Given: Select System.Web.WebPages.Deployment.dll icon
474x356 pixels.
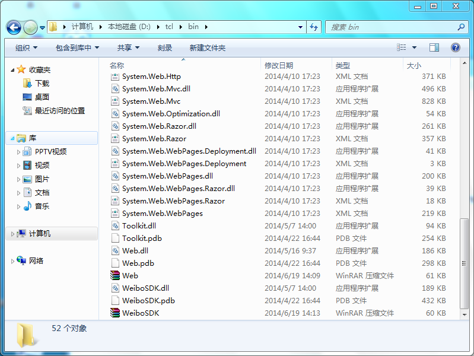Looking at the screenshot, I should click(115, 151).
